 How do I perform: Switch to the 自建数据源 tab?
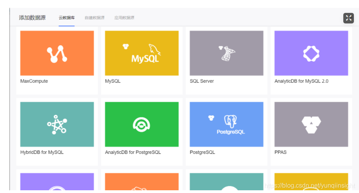95,18
